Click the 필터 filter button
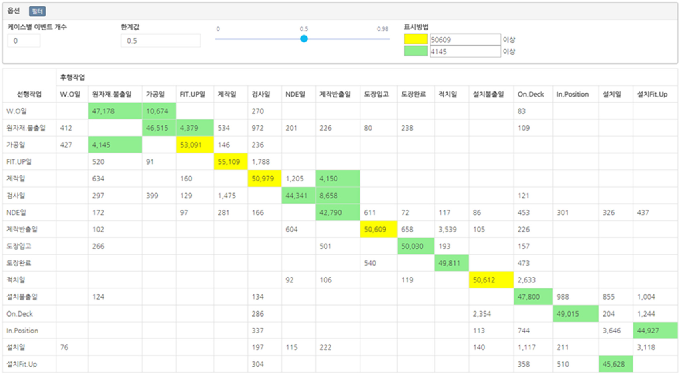This screenshot has height=375, width=679. coord(37,11)
